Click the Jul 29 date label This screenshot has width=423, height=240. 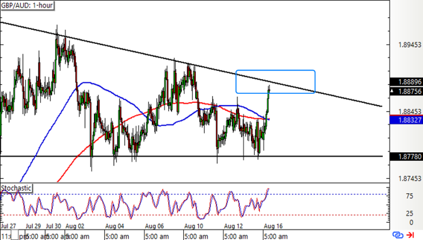pos(33,226)
